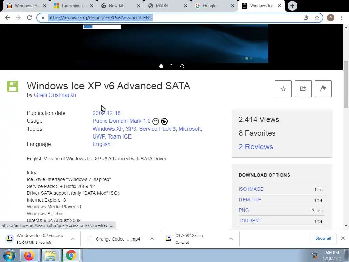349x262 pixels.
Task: Open the Chrome three-dot menu
Action: point(342,18)
